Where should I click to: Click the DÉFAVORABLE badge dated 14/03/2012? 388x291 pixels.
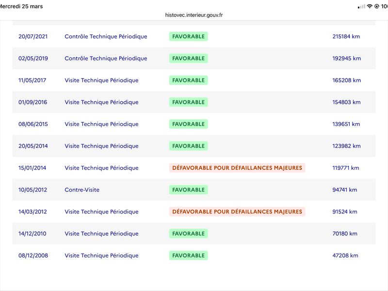pyautogui.click(x=237, y=211)
